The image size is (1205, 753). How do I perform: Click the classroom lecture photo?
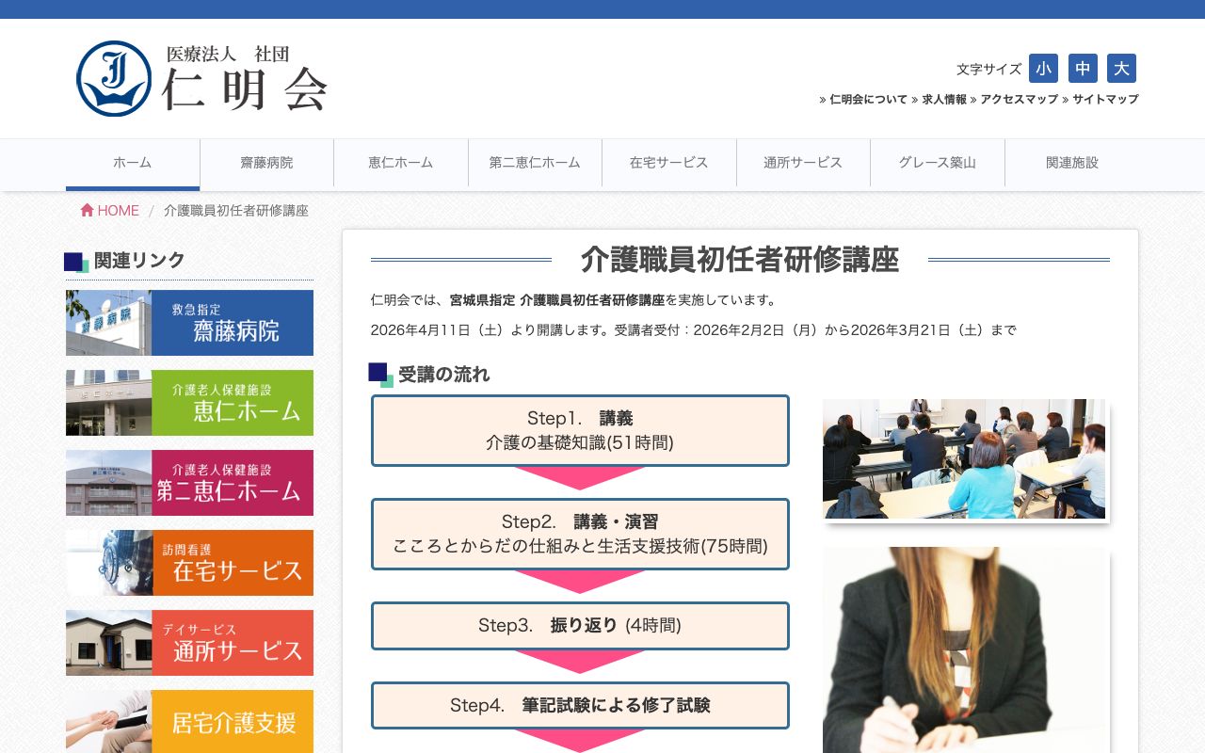[x=964, y=458]
